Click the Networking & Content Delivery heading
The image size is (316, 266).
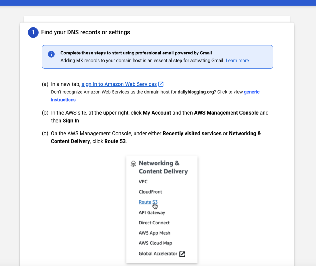(x=163, y=167)
